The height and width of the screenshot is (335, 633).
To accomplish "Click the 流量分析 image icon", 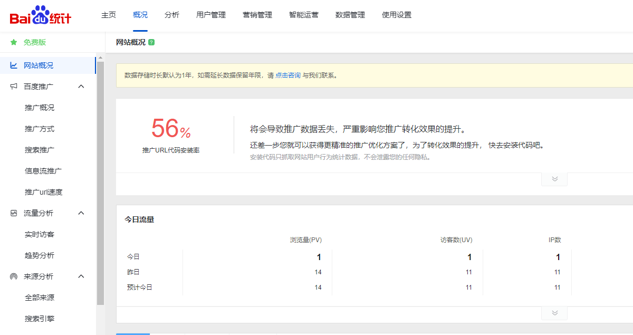I will pyautogui.click(x=14, y=213).
